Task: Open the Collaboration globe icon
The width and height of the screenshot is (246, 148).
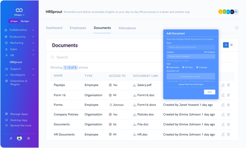Action: [6, 30]
